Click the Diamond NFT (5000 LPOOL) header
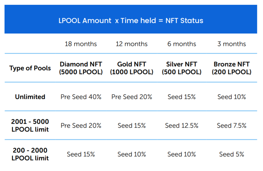The height and width of the screenshot is (171, 263). point(81,68)
